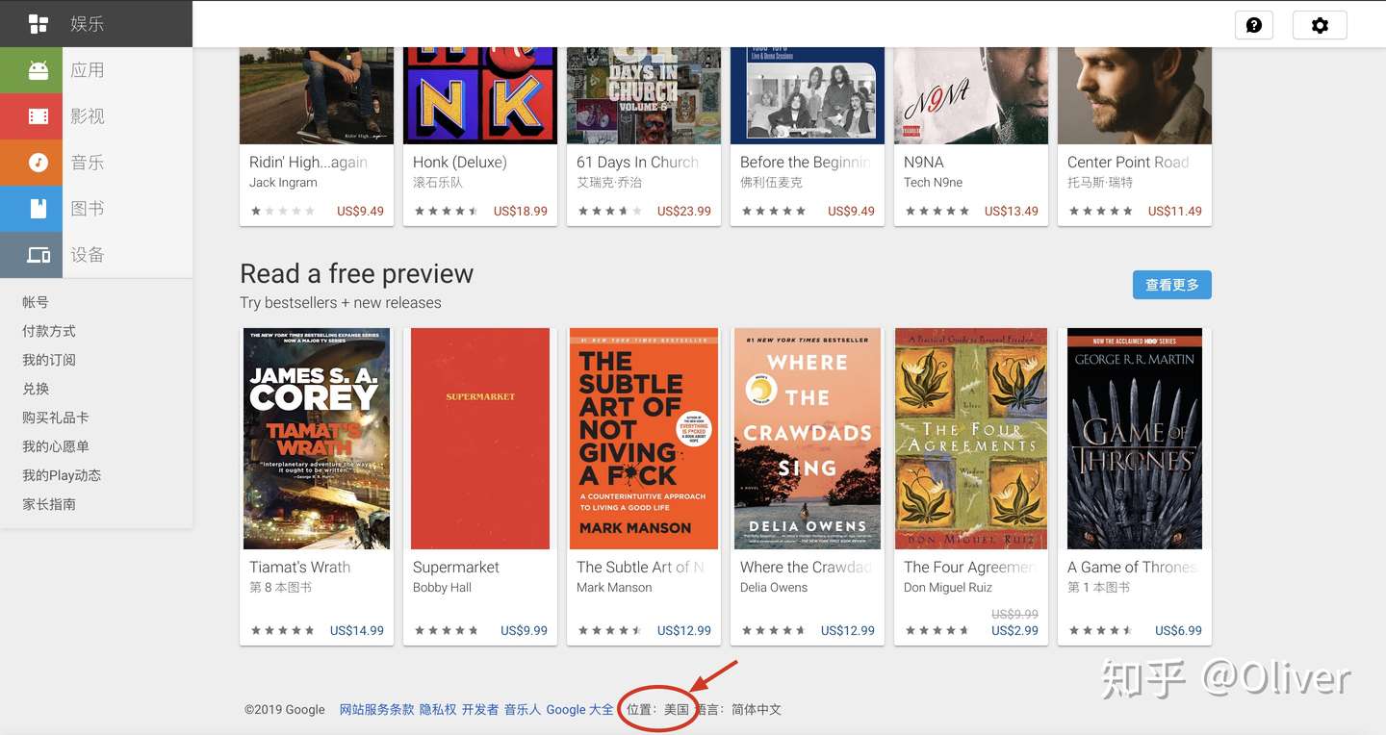Open the help question mark button

pos(1254,25)
